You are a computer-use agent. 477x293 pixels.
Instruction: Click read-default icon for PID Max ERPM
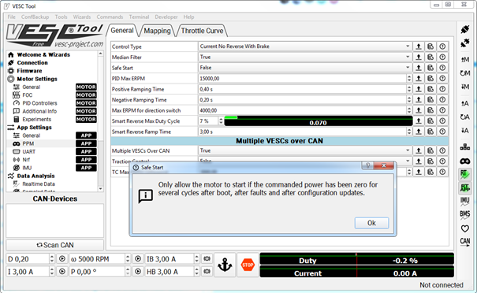pyautogui.click(x=430, y=78)
